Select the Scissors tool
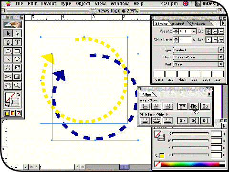229x172 pixels. [x=8, y=77]
